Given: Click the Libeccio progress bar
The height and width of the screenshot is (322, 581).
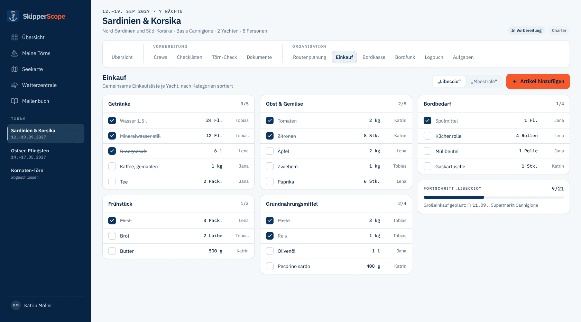Looking at the screenshot, I should pos(494,197).
